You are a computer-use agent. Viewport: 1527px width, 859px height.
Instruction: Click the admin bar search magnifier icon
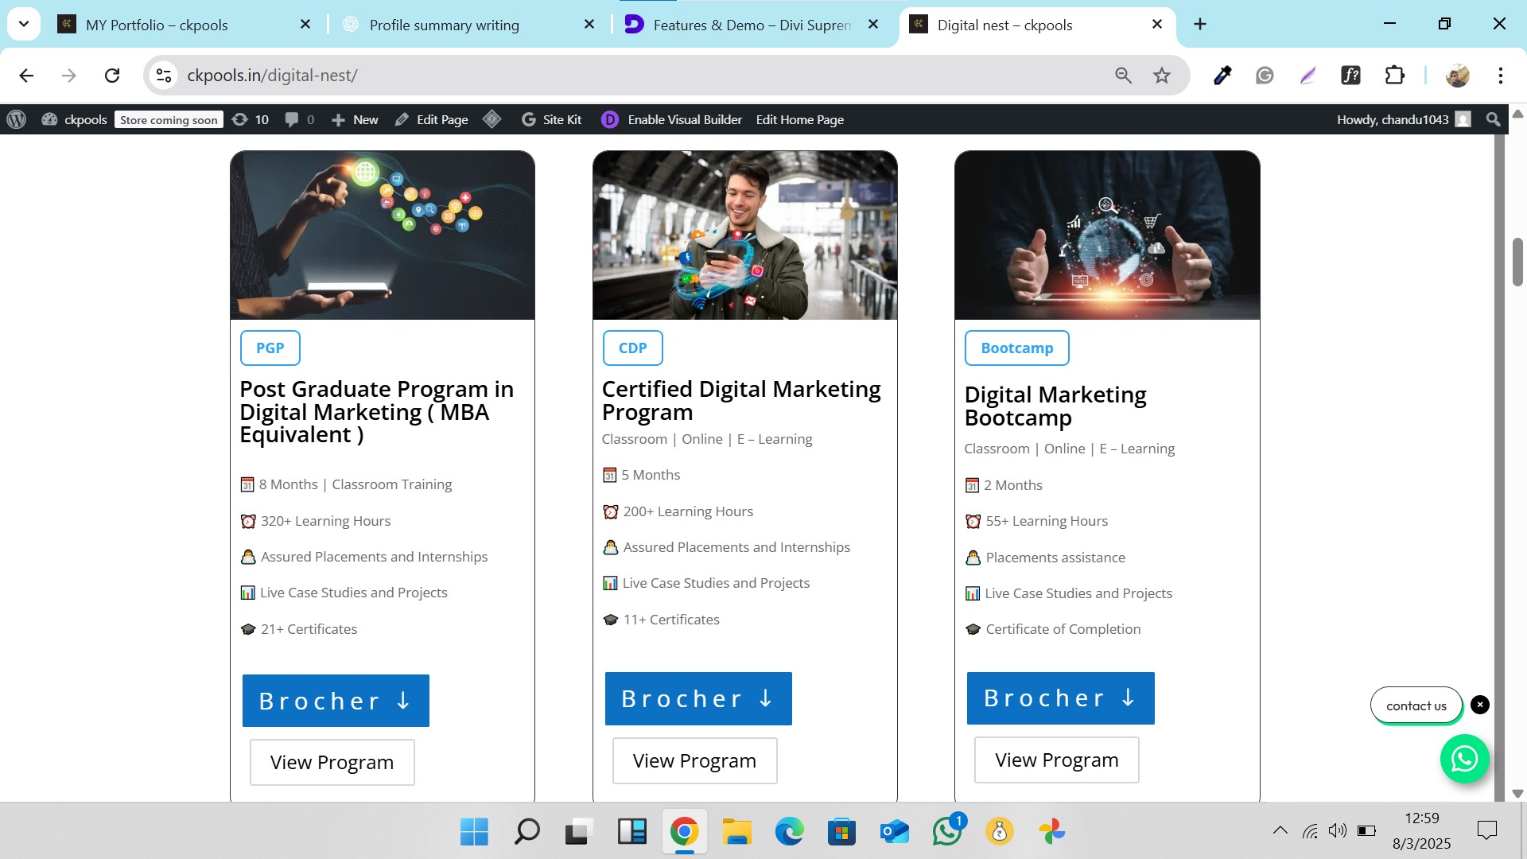click(1493, 119)
